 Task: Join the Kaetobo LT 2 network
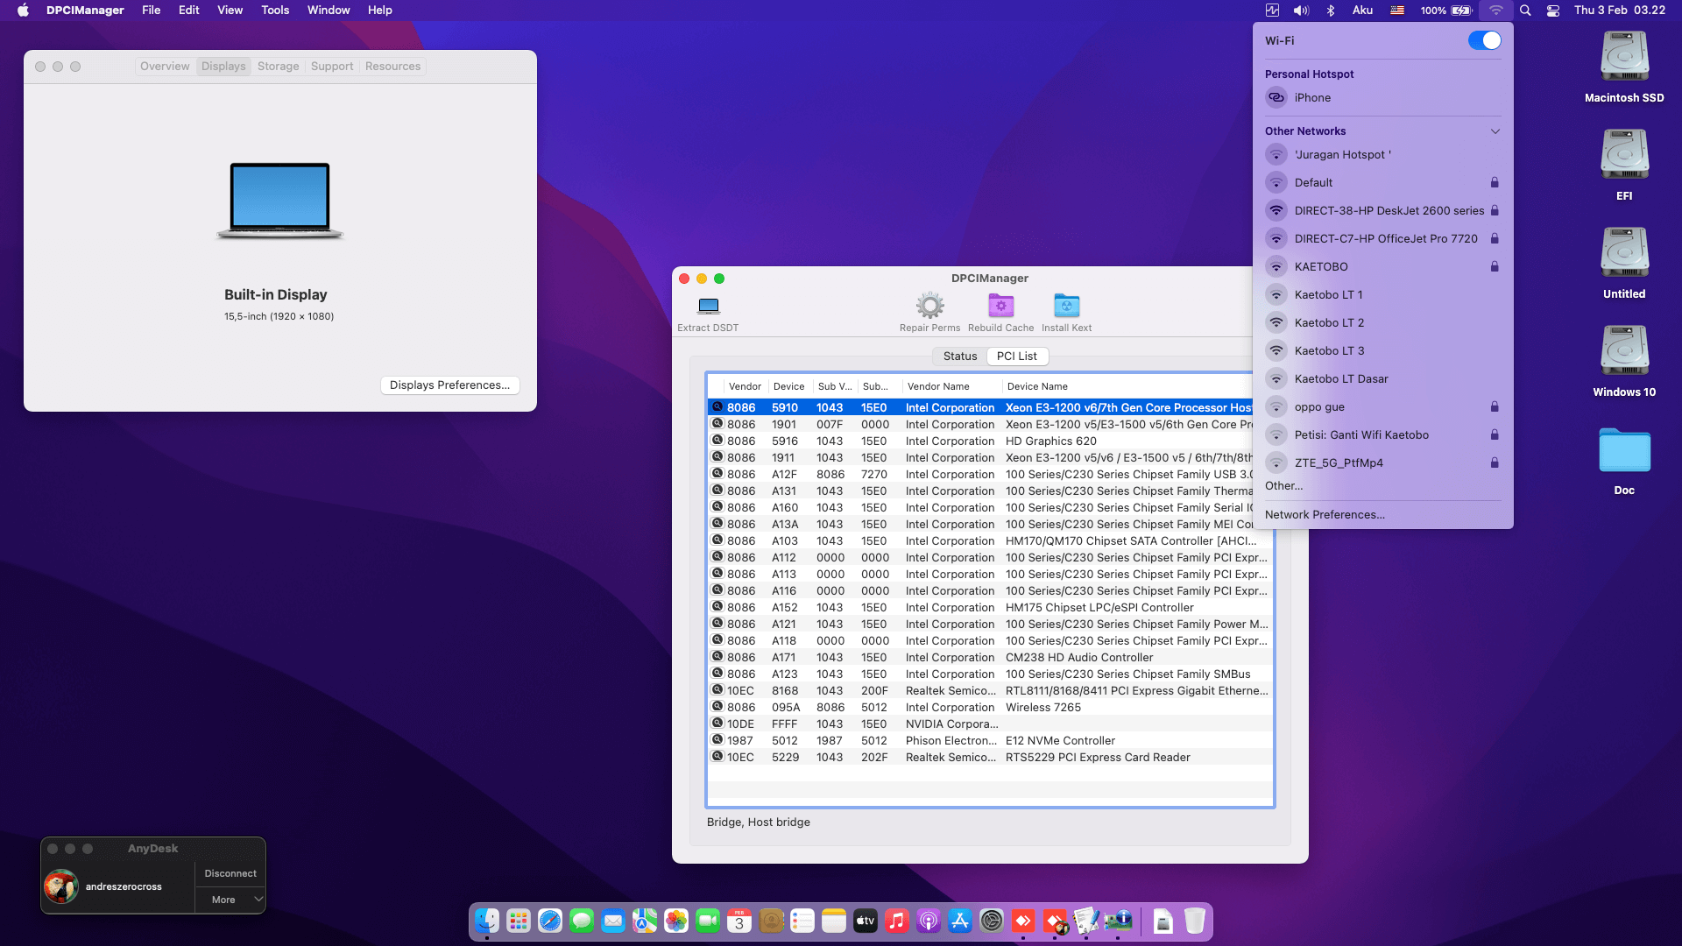[1383, 323]
